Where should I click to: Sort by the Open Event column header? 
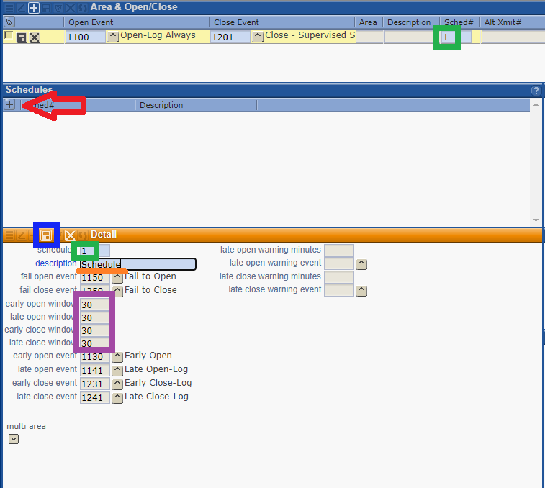137,22
